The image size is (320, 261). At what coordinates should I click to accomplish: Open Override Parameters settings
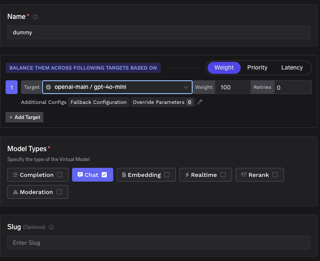pyautogui.click(x=163, y=102)
